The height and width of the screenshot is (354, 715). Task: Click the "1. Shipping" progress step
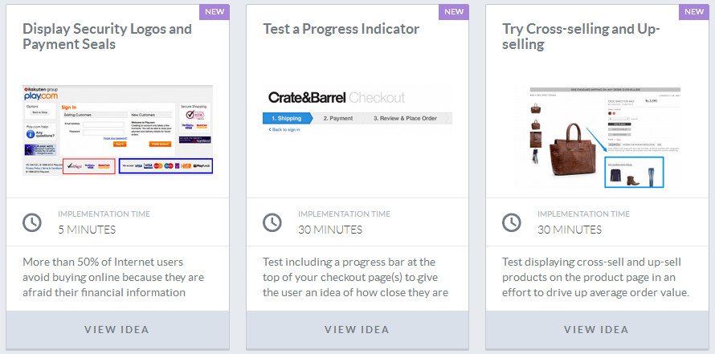[x=286, y=118]
